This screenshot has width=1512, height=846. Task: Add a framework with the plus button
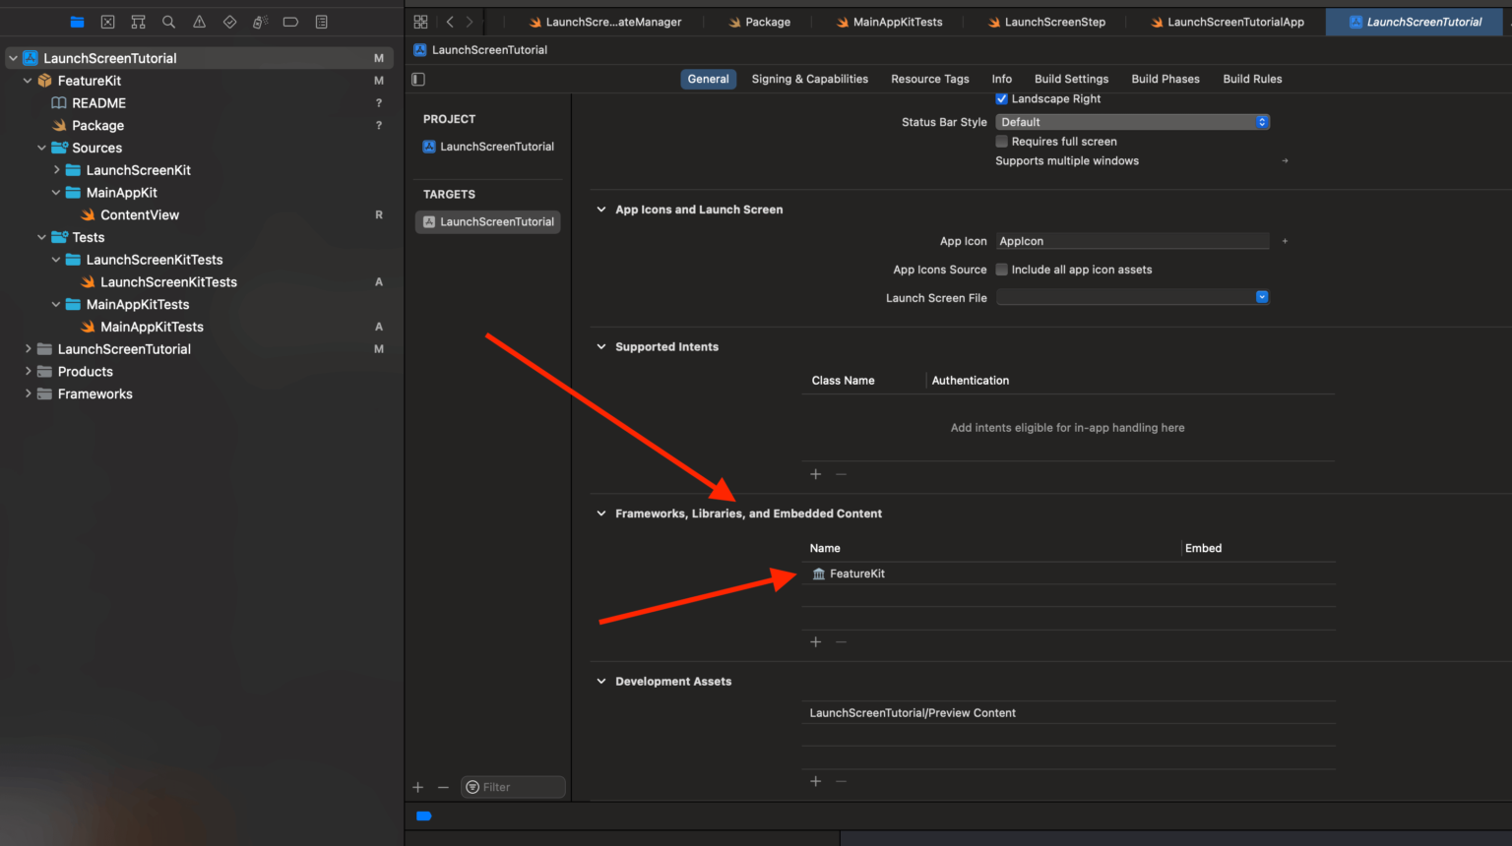pos(815,641)
